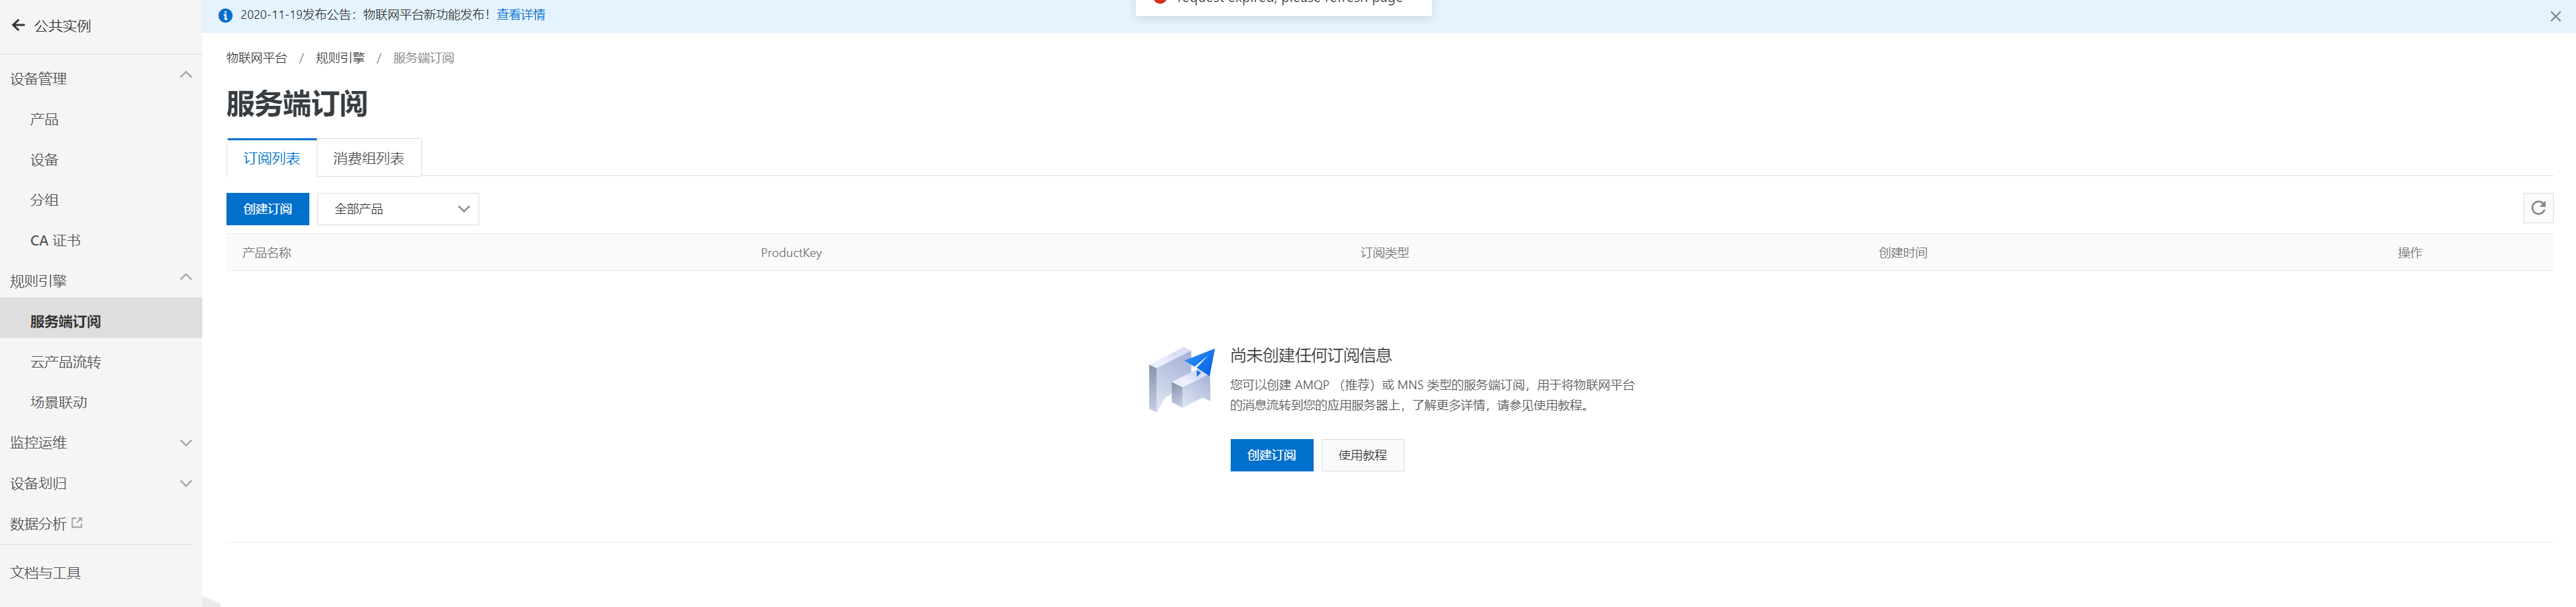Viewport: 2576px width, 607px height.
Task: Select 场景联动 in the sidebar
Action: [x=58, y=402]
